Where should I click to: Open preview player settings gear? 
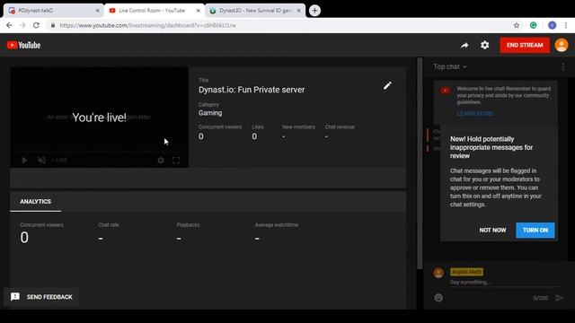coord(161,161)
